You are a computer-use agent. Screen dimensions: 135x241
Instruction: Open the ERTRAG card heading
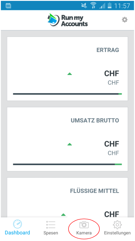(108, 50)
